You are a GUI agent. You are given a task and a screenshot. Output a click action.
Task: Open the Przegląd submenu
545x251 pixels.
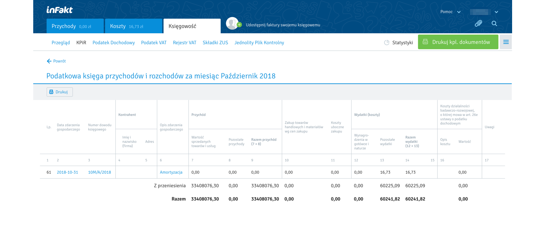pos(61,42)
